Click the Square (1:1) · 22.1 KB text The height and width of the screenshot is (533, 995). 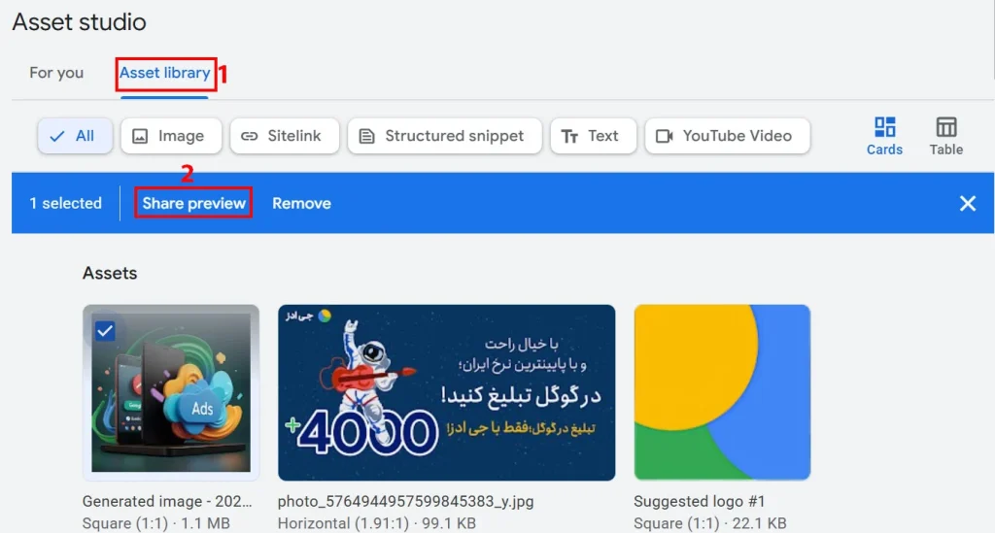pos(709,523)
